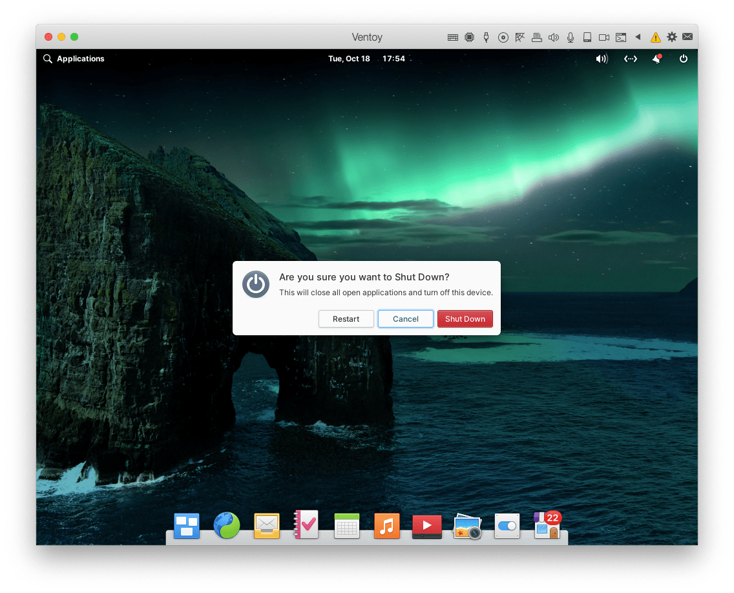Open AppCenter with 22 updates badge
This screenshot has height=593, width=734.
tap(547, 526)
